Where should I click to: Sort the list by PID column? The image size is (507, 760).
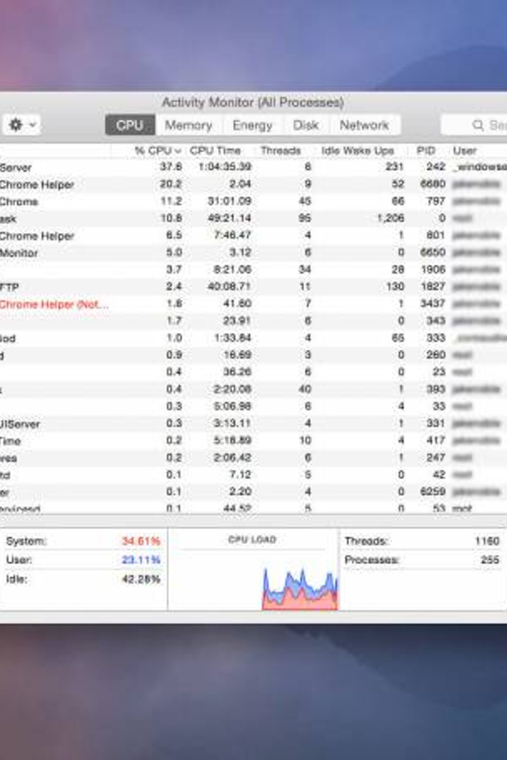(426, 150)
